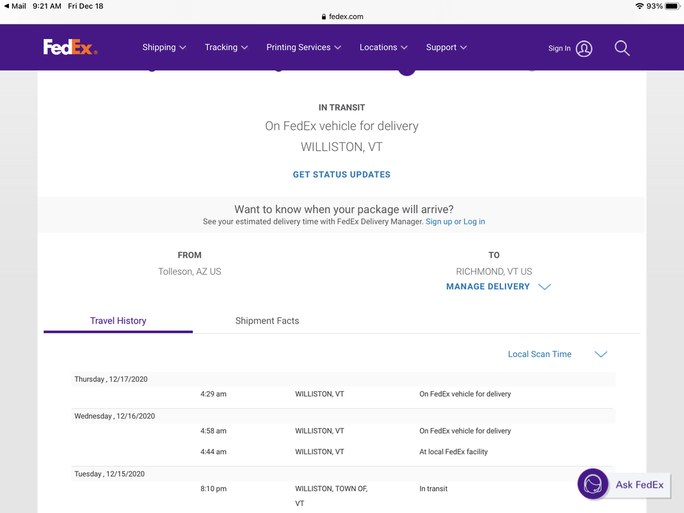Expand the Tracking menu
The height and width of the screenshot is (513, 684).
click(x=226, y=47)
